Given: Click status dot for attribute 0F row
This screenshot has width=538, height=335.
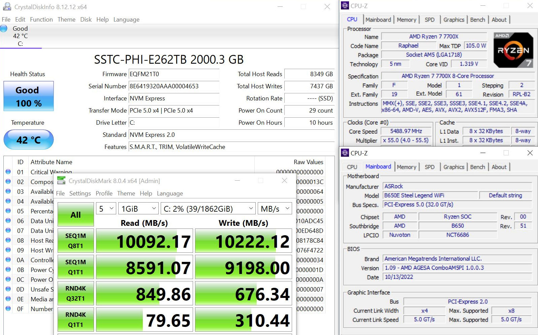Looking at the screenshot, I should click(8, 309).
